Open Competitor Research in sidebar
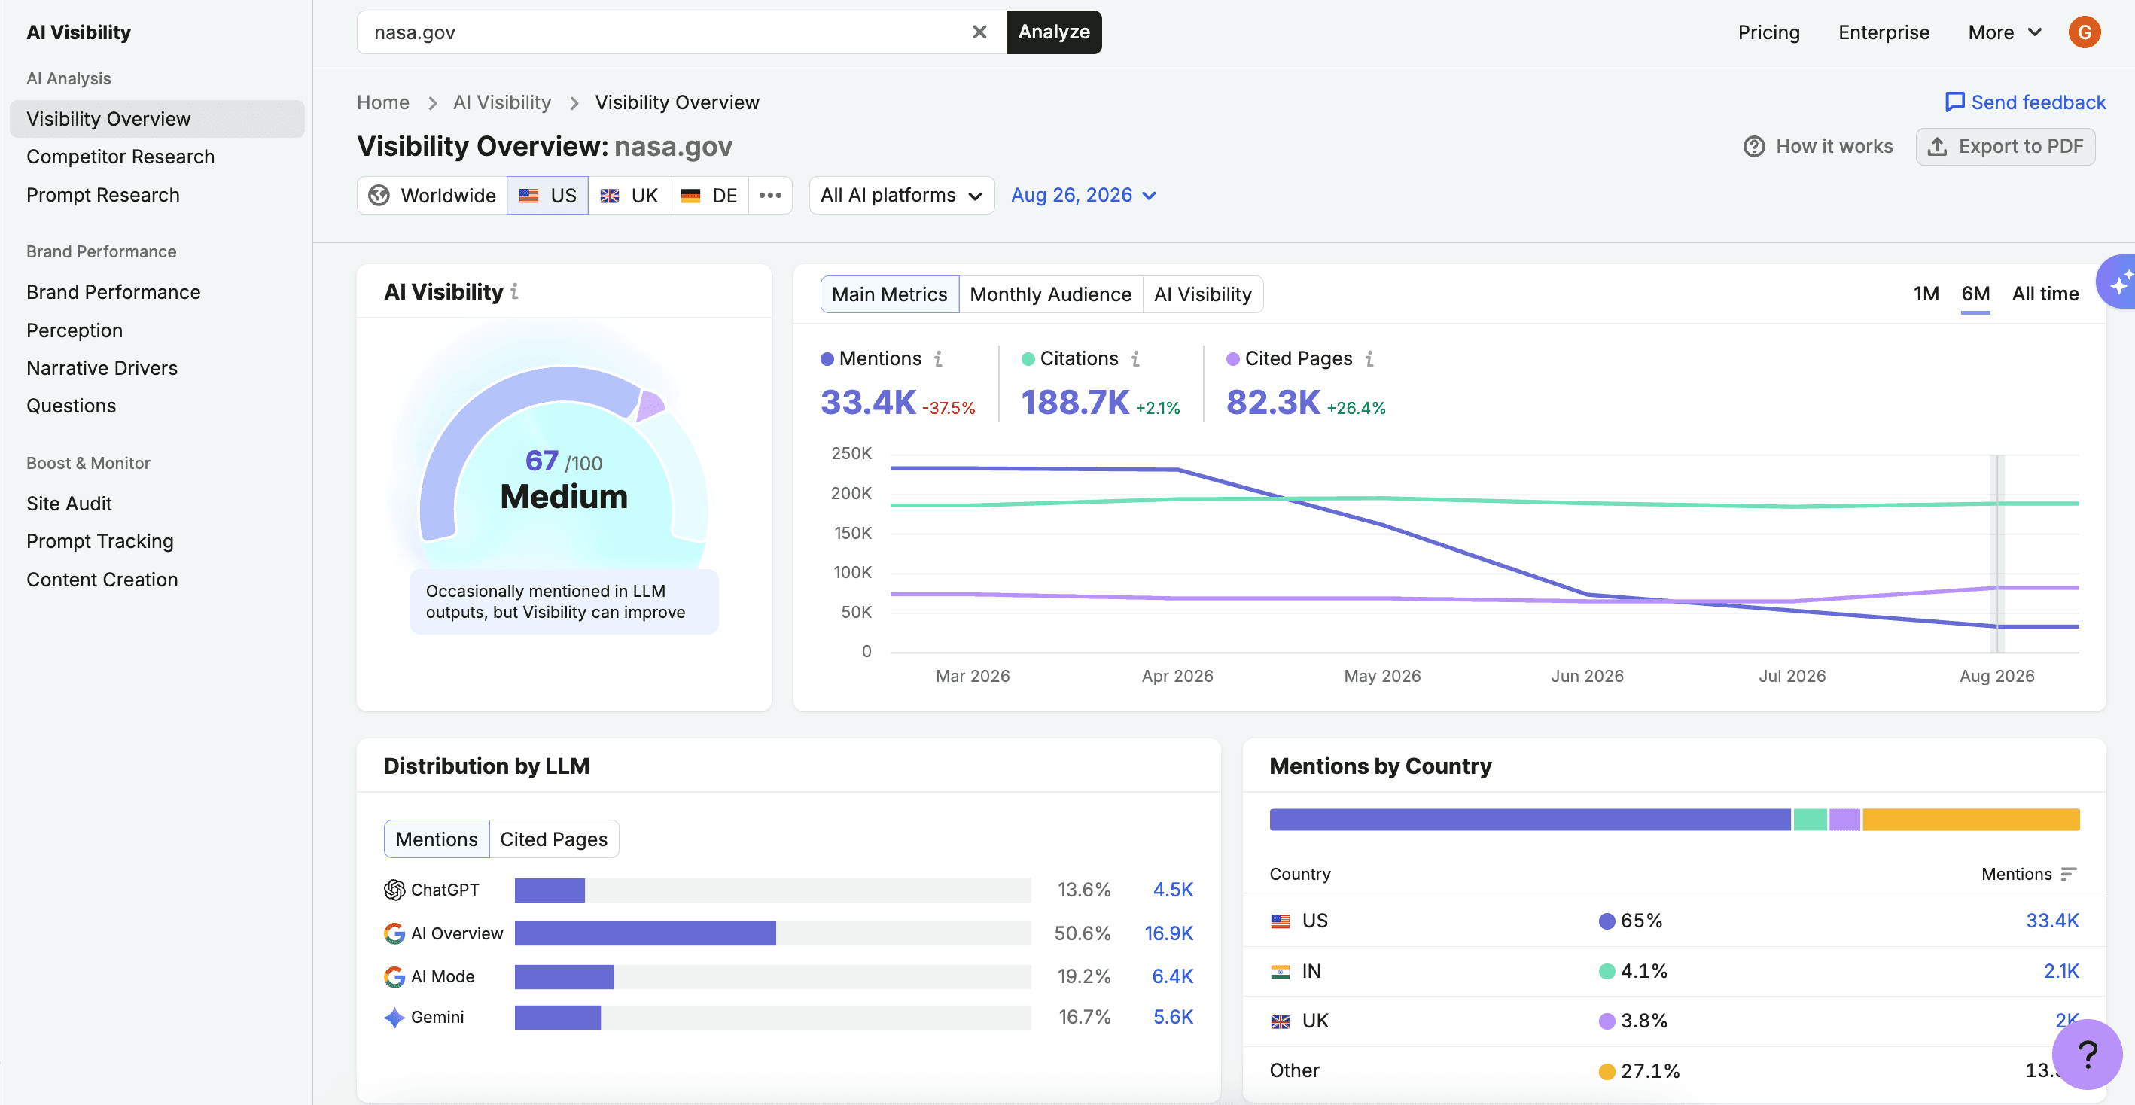This screenshot has height=1105, width=2135. [120, 157]
